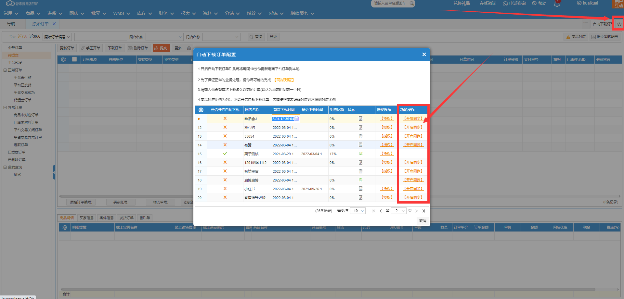Expand the 财务 menu in the top bar
Image resolution: width=624 pixels, height=299 pixels.
tap(166, 13)
